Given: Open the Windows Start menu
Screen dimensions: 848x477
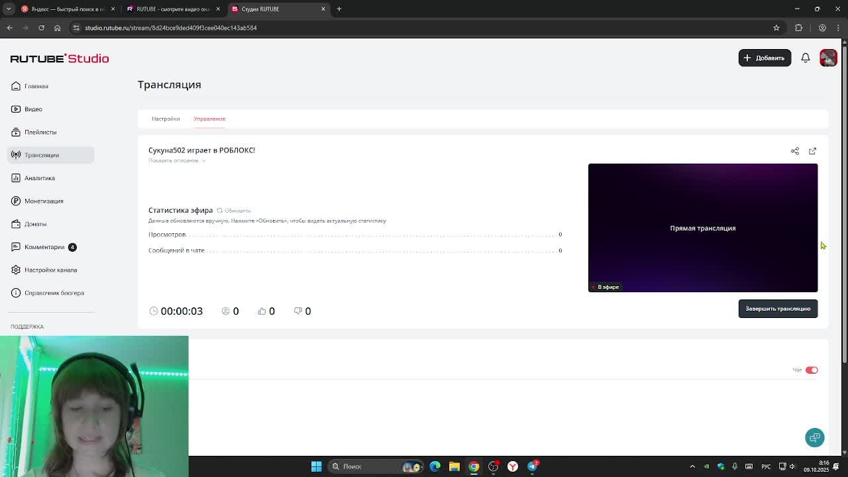Looking at the screenshot, I should click(317, 466).
